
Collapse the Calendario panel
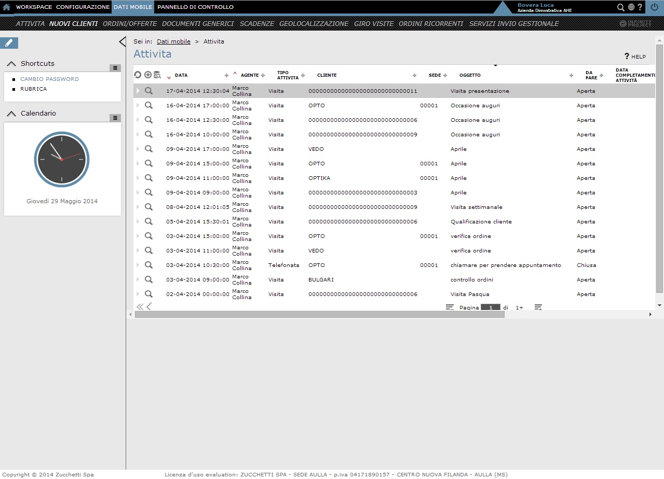pos(11,114)
